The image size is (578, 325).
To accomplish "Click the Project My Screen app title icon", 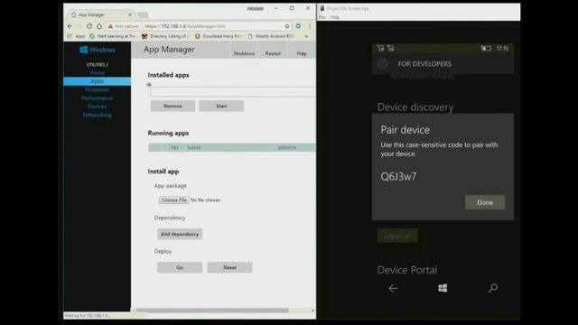I will [322, 8].
